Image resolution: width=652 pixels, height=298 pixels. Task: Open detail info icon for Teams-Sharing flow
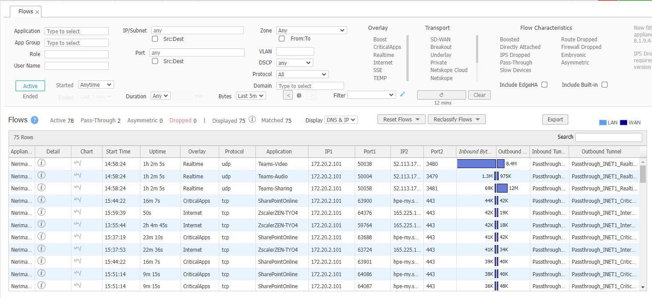[41, 187]
